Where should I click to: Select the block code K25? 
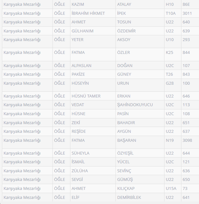(x=169, y=53)
